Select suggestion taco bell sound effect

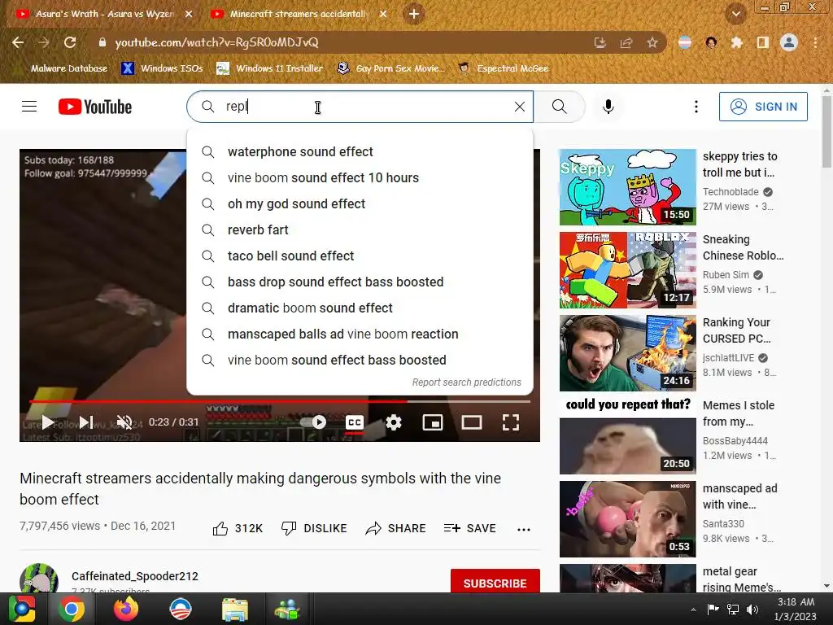pyautogui.click(x=360, y=256)
